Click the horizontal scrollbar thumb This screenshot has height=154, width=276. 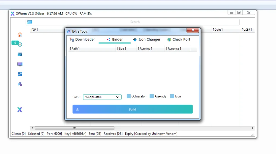pyautogui.click(x=74, y=128)
